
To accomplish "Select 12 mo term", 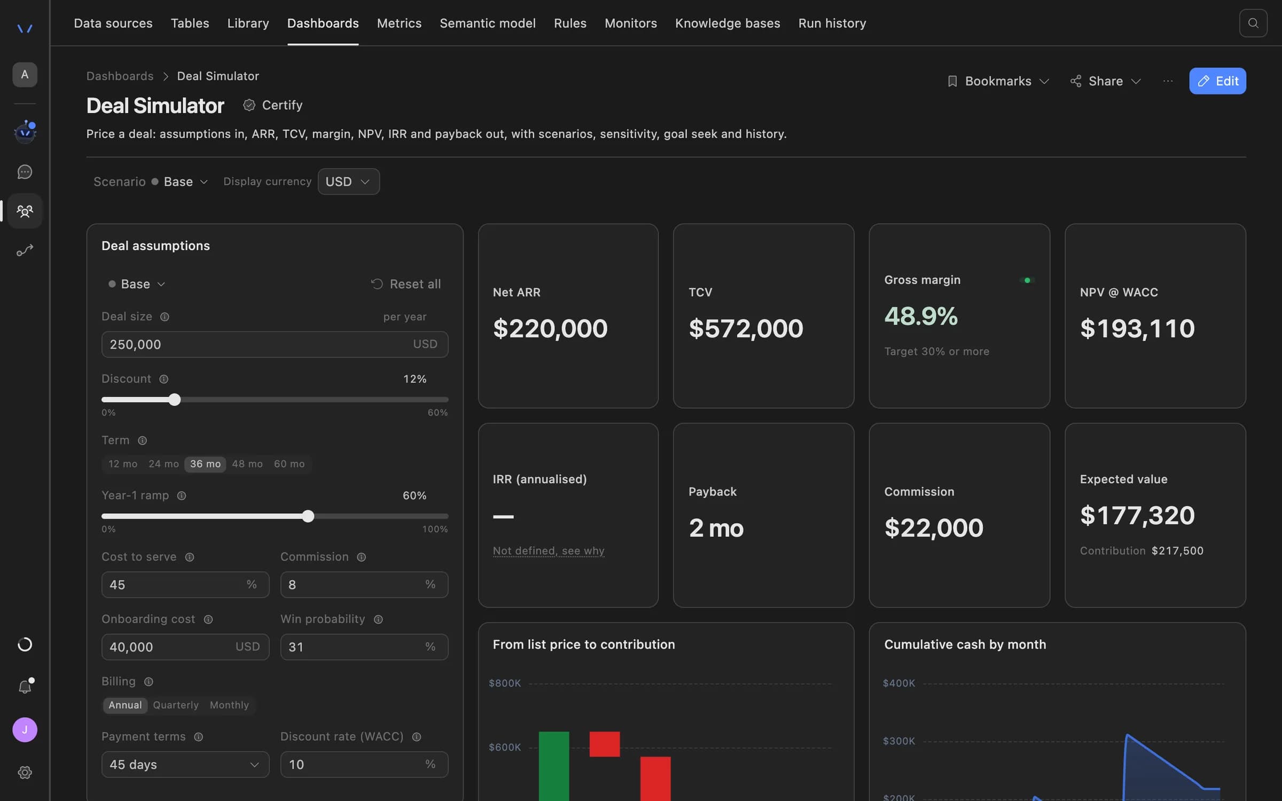I will tap(123, 464).
